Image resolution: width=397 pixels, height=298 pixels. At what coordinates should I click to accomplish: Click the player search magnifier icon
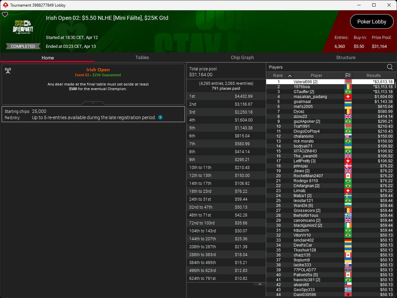point(390,67)
